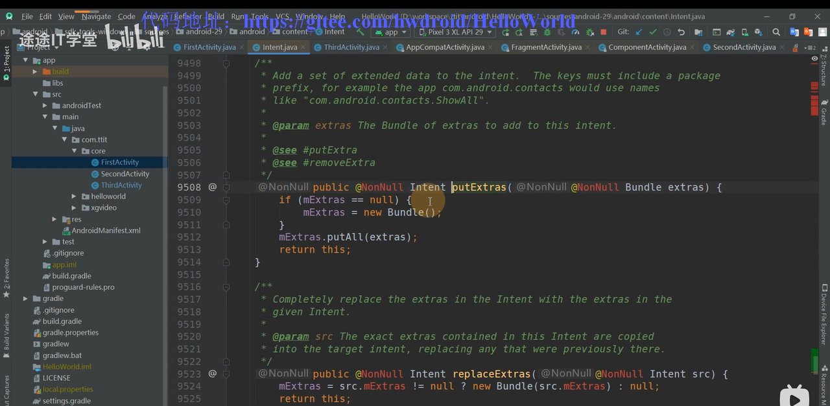
Task: Click the Git Update Project arrow
Action: 639,32
